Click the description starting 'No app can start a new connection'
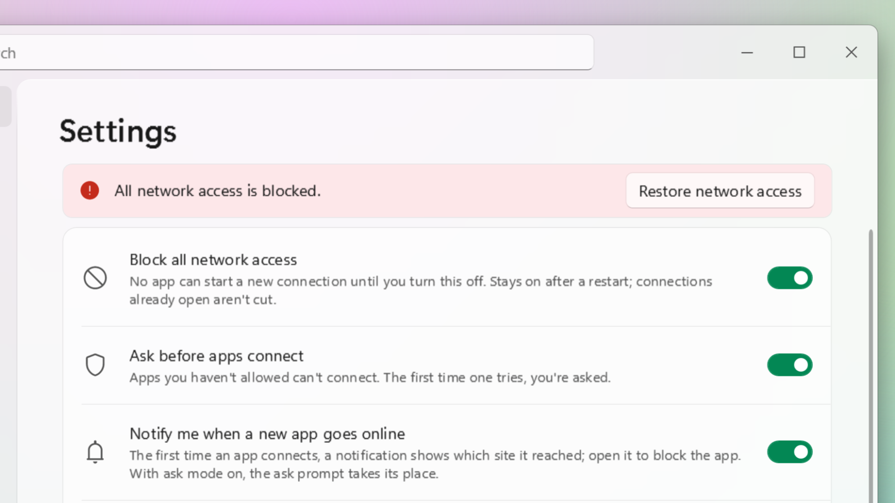The height and width of the screenshot is (503, 895). click(421, 291)
